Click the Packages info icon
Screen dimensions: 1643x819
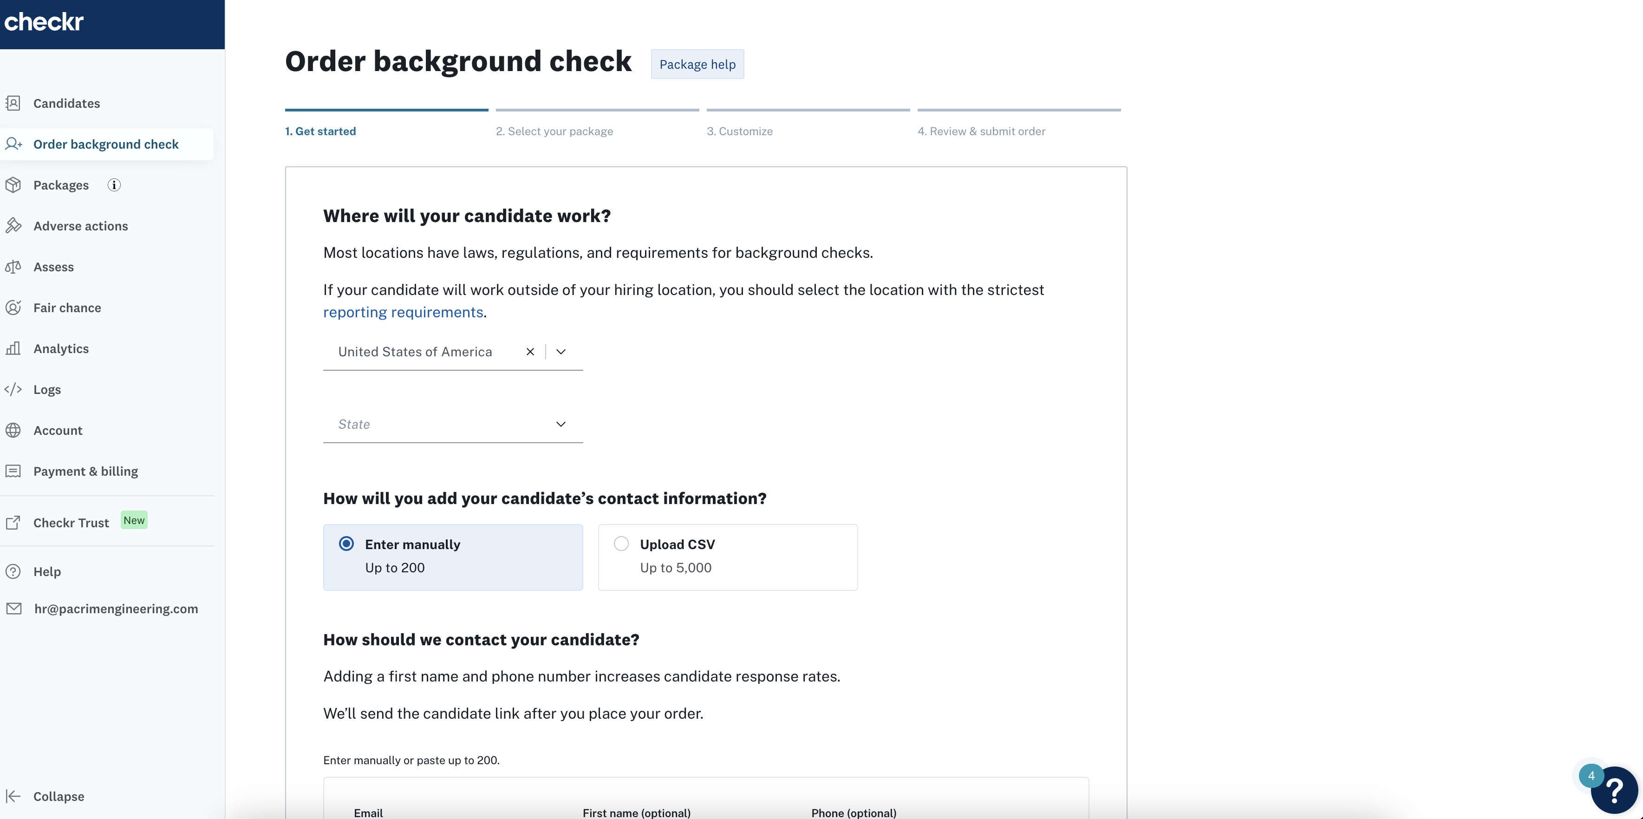coord(114,185)
